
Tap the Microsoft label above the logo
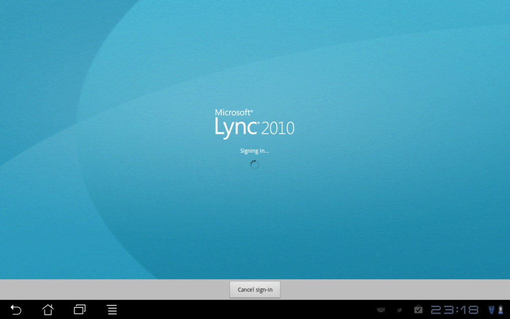pos(233,112)
